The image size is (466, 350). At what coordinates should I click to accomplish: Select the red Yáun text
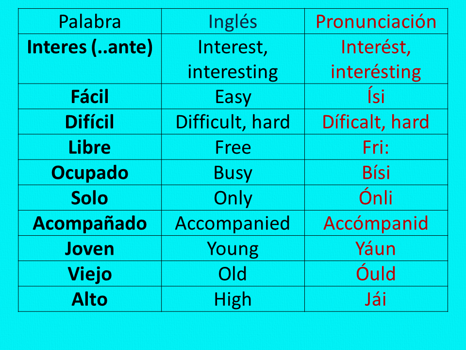pyautogui.click(x=376, y=248)
